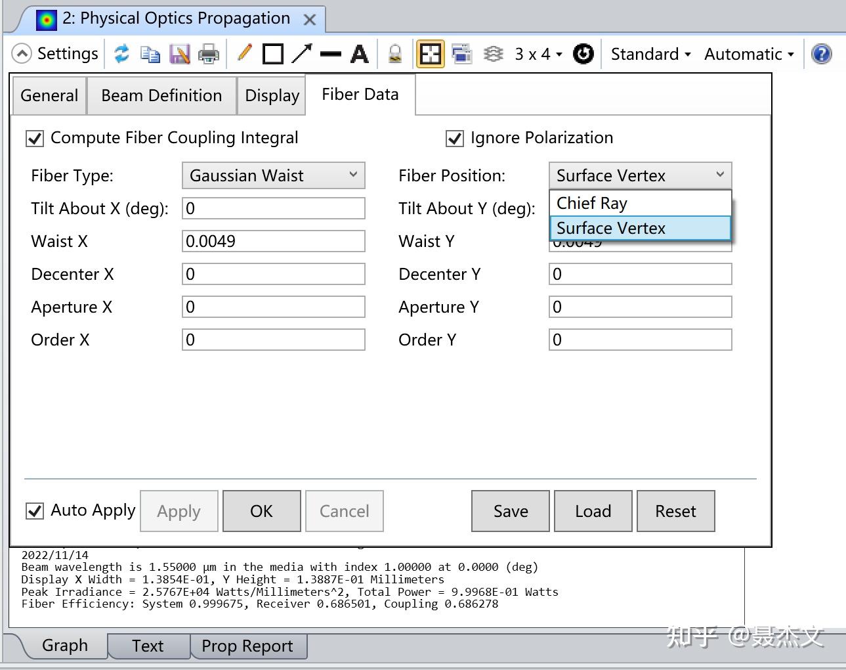Click the refresh/update arrows icon
Screen dimensions: 846x670
[x=121, y=54]
